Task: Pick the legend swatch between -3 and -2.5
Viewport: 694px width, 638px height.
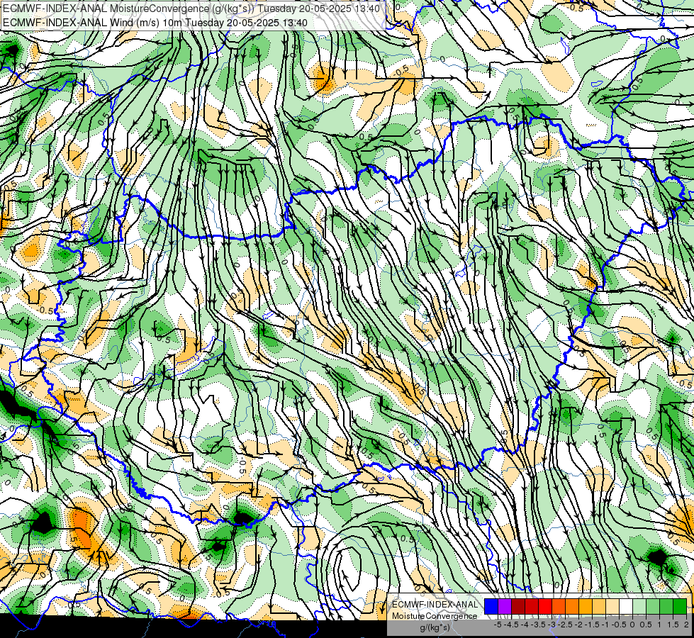Action: [559, 607]
